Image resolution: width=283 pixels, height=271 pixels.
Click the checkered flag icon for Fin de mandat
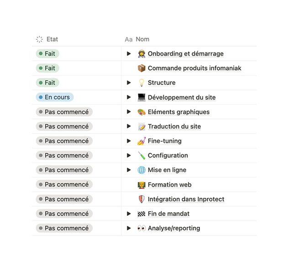tap(141, 214)
